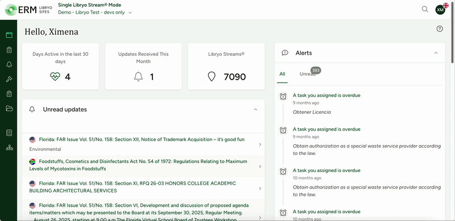Image resolution: width=455 pixels, height=221 pixels.
Task: Collapse the Alerts panel
Action: (x=436, y=52)
